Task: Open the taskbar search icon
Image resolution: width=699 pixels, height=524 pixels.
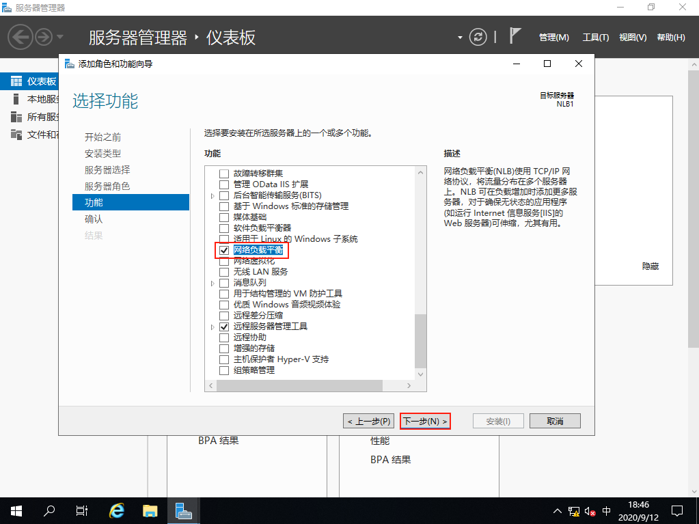Action: click(x=49, y=510)
